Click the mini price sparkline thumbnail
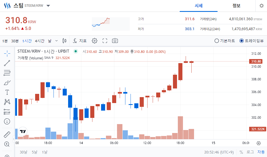 111,24
